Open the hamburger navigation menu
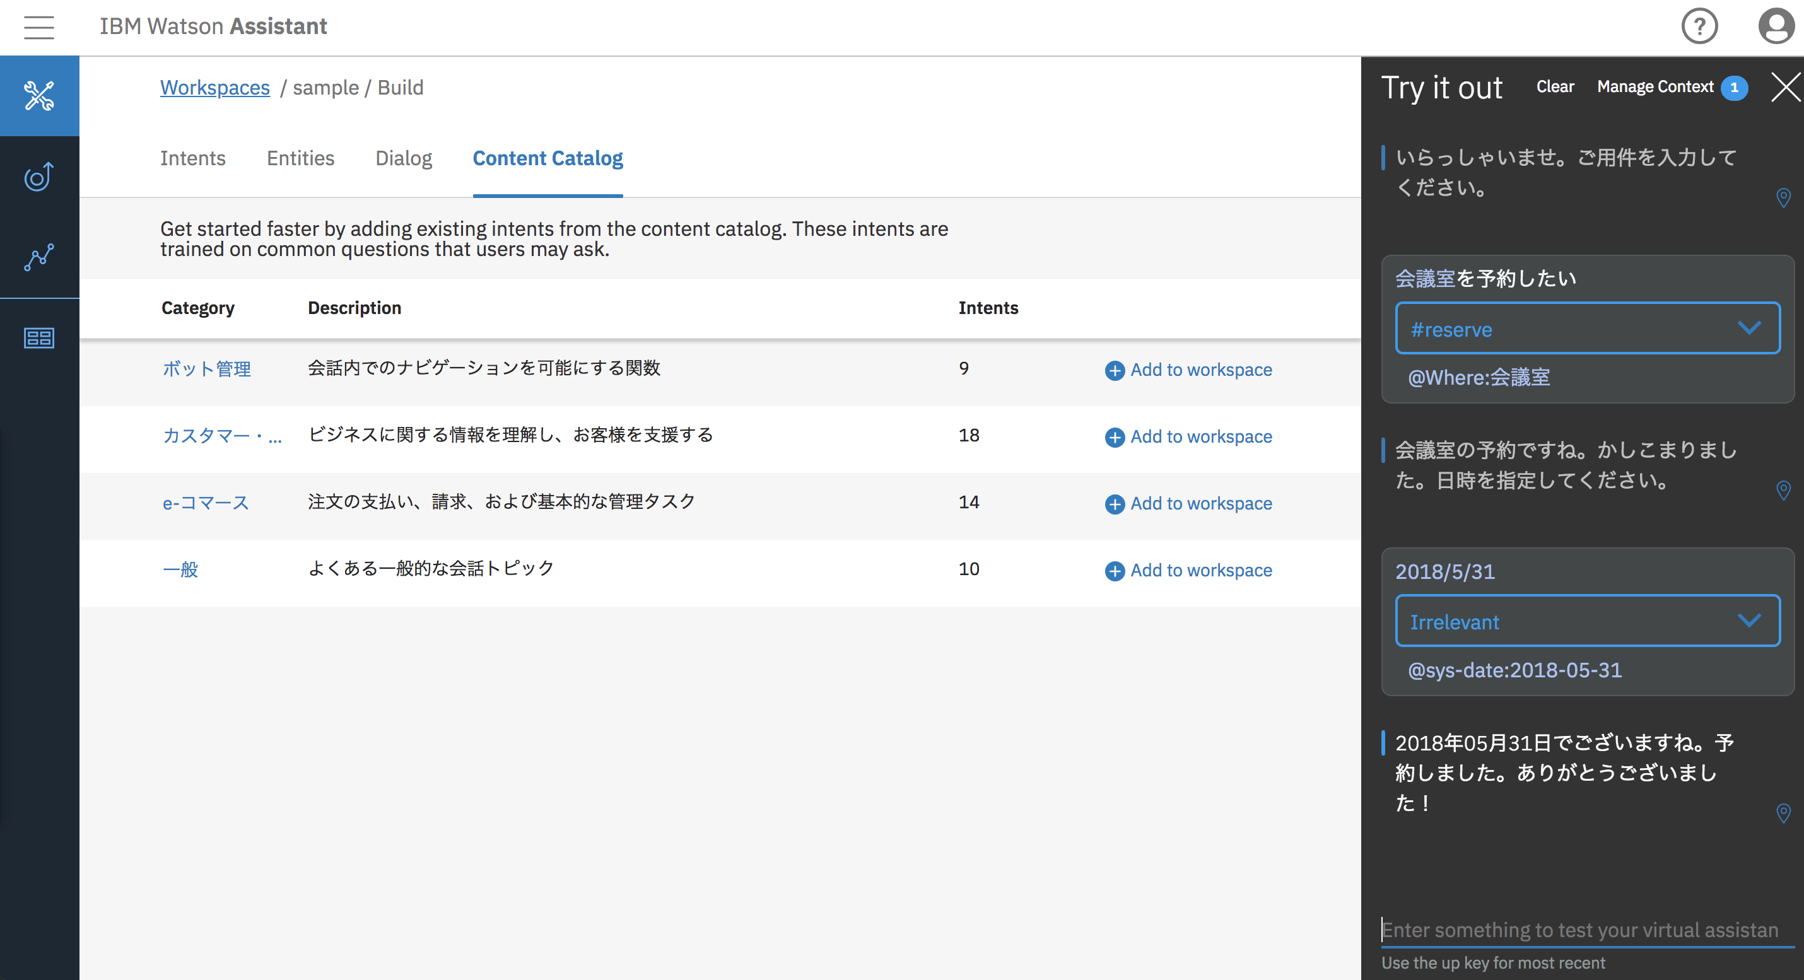The width and height of the screenshot is (1804, 980). coord(39,27)
